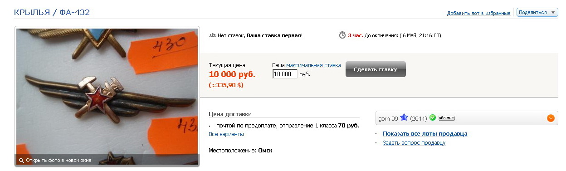
Task: Click the Сделать ставку button
Action: pyautogui.click(x=376, y=69)
